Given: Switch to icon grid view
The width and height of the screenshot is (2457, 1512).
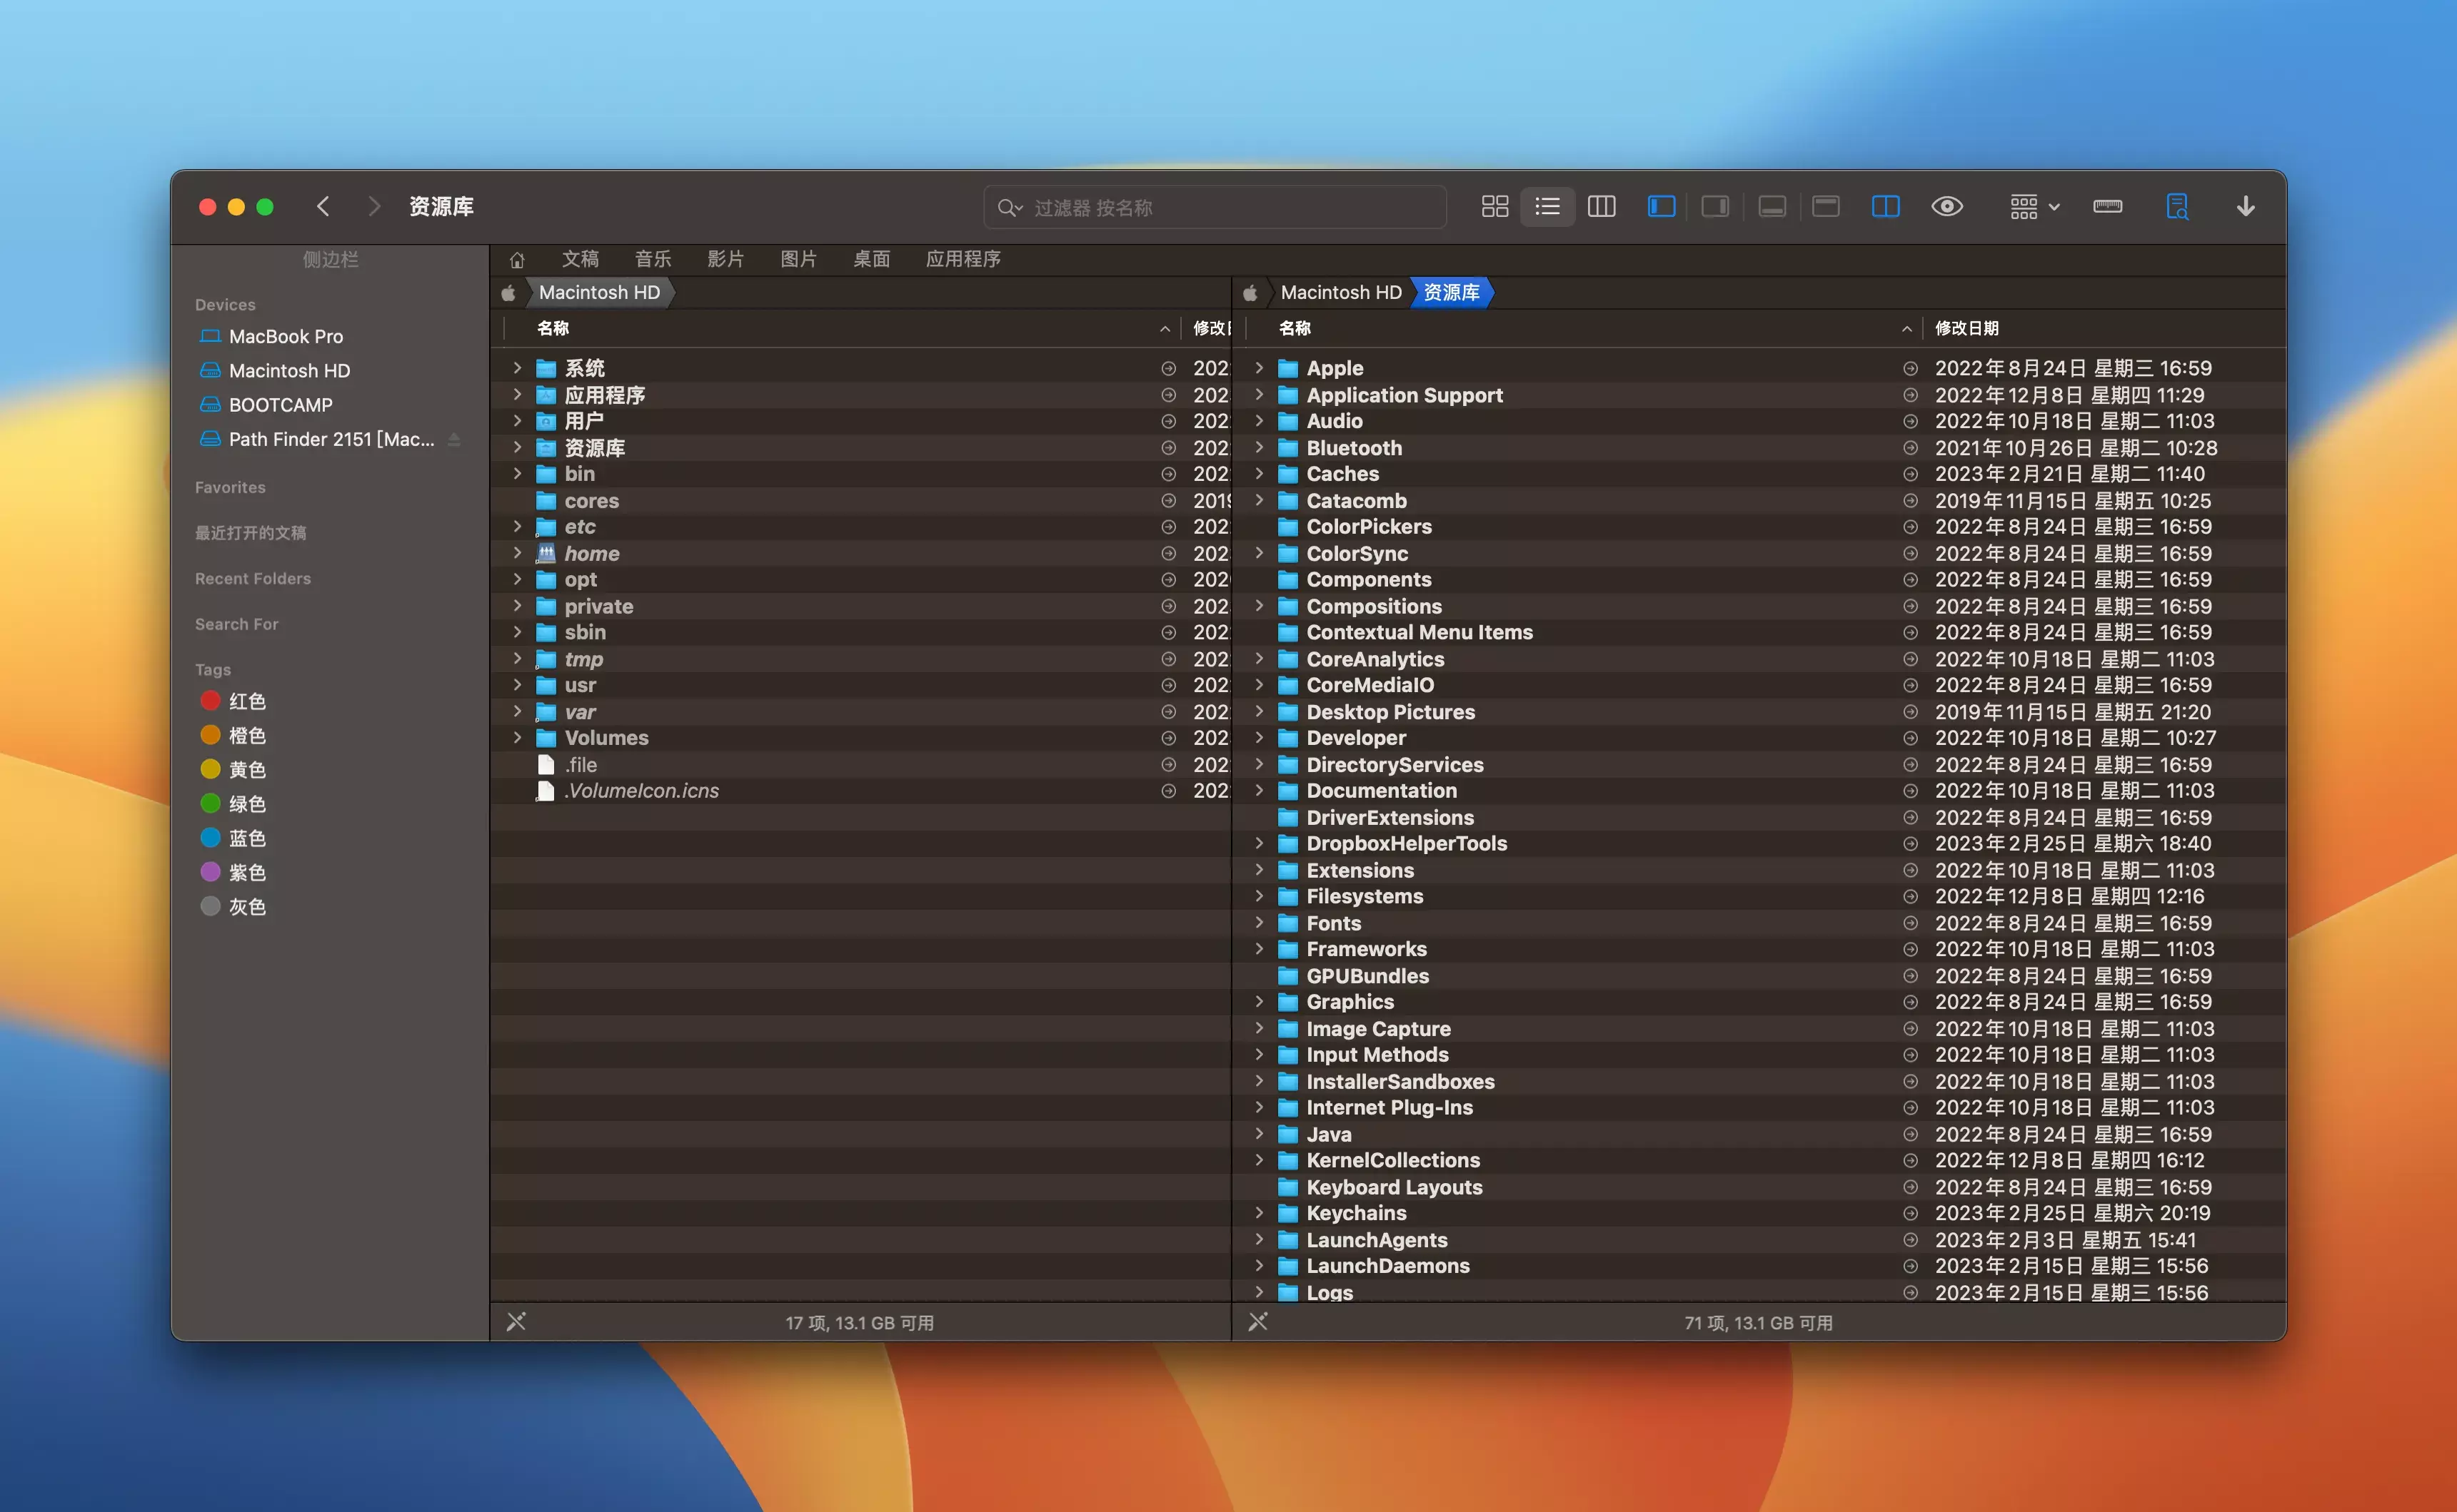Looking at the screenshot, I should pos(1494,207).
